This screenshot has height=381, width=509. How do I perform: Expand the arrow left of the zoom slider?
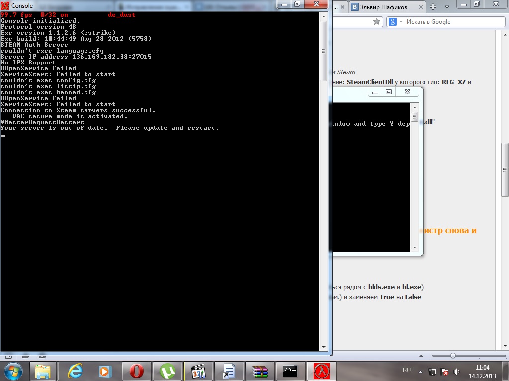pyautogui.click(x=421, y=356)
